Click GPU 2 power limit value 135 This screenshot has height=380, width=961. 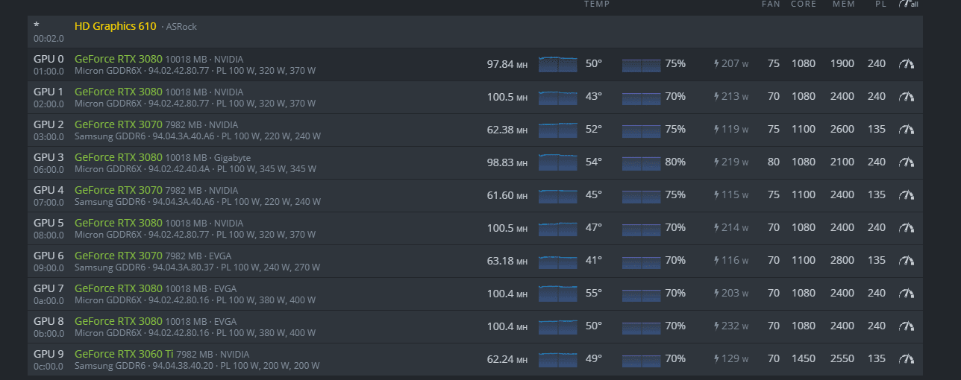pyautogui.click(x=877, y=130)
